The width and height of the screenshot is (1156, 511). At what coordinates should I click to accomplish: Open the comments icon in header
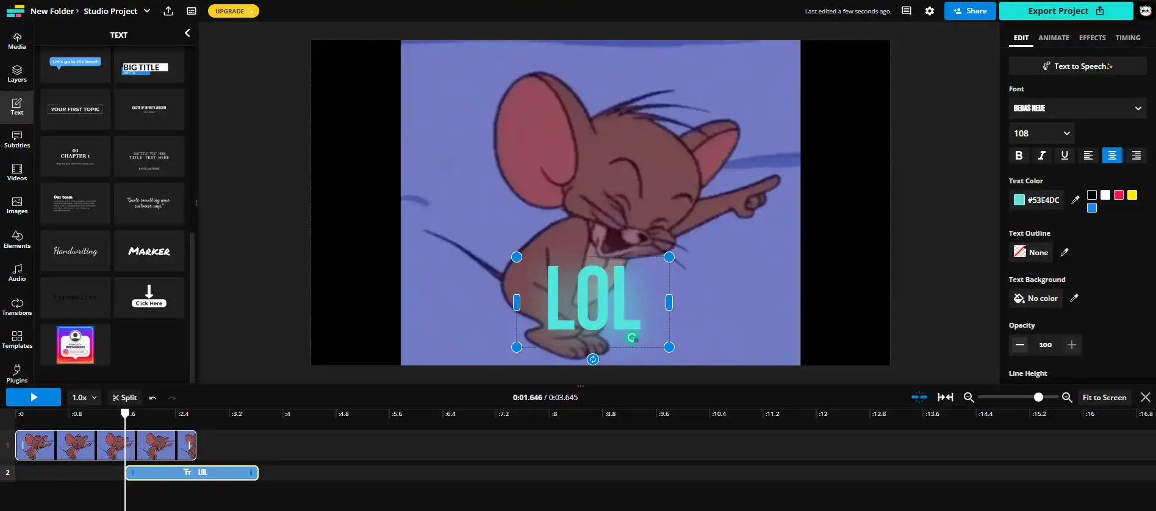906,11
